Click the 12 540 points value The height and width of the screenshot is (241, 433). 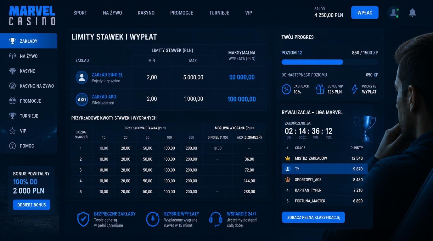tap(357, 158)
